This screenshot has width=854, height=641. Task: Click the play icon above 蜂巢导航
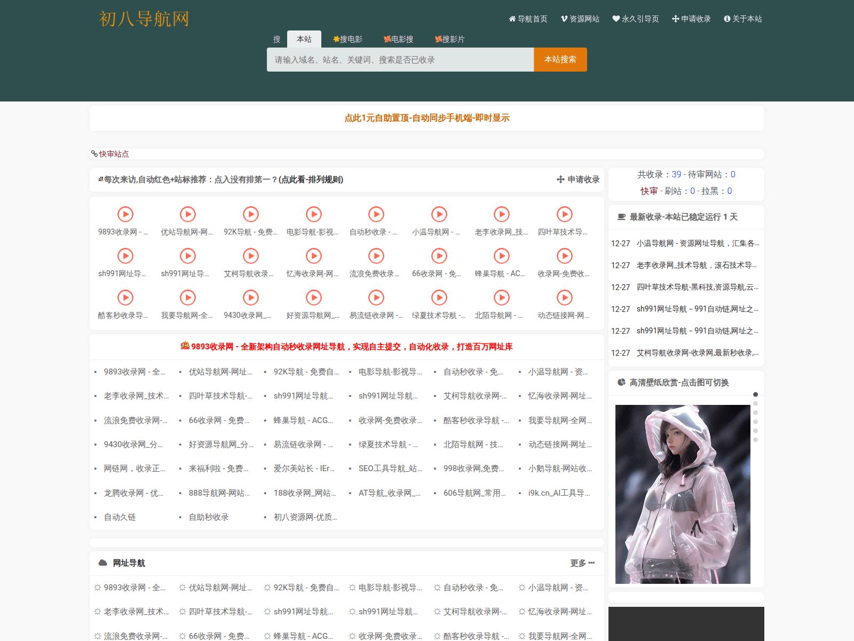click(501, 256)
